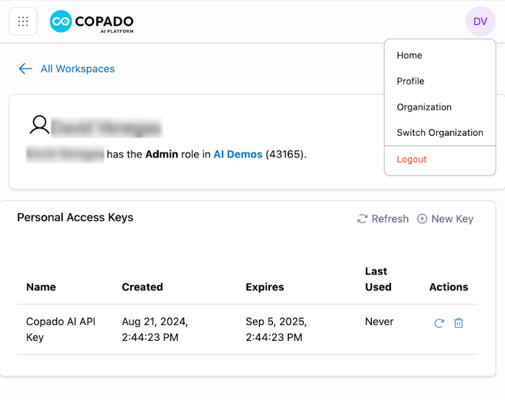Open the AI Demos organization link
The width and height of the screenshot is (505, 400).
click(238, 154)
